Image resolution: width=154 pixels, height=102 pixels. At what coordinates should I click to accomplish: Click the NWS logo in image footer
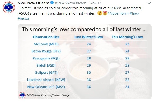22,95
